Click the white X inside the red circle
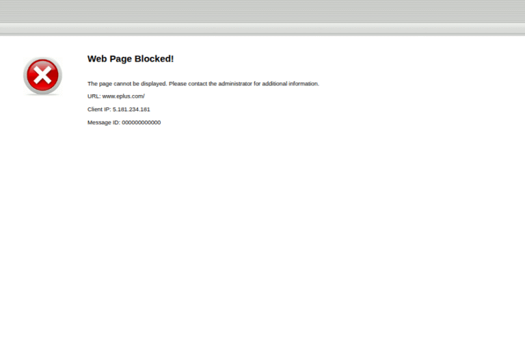This screenshot has height=350, width=525. click(42, 75)
